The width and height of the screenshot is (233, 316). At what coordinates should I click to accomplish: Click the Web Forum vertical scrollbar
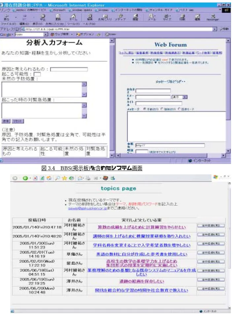pyautogui.click(x=228, y=96)
